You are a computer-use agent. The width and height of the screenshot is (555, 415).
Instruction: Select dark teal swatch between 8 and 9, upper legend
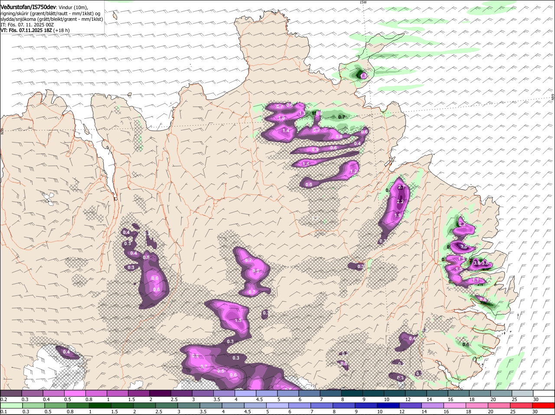[351, 393]
